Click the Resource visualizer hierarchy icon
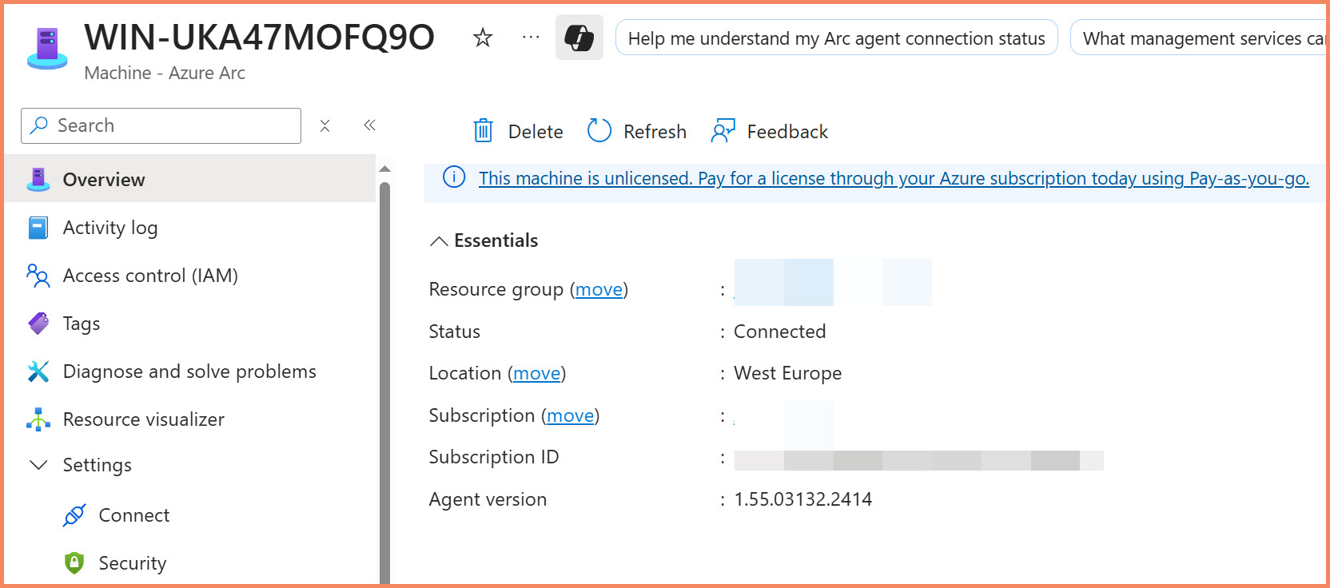Screen dimensions: 1330x588 (38, 419)
